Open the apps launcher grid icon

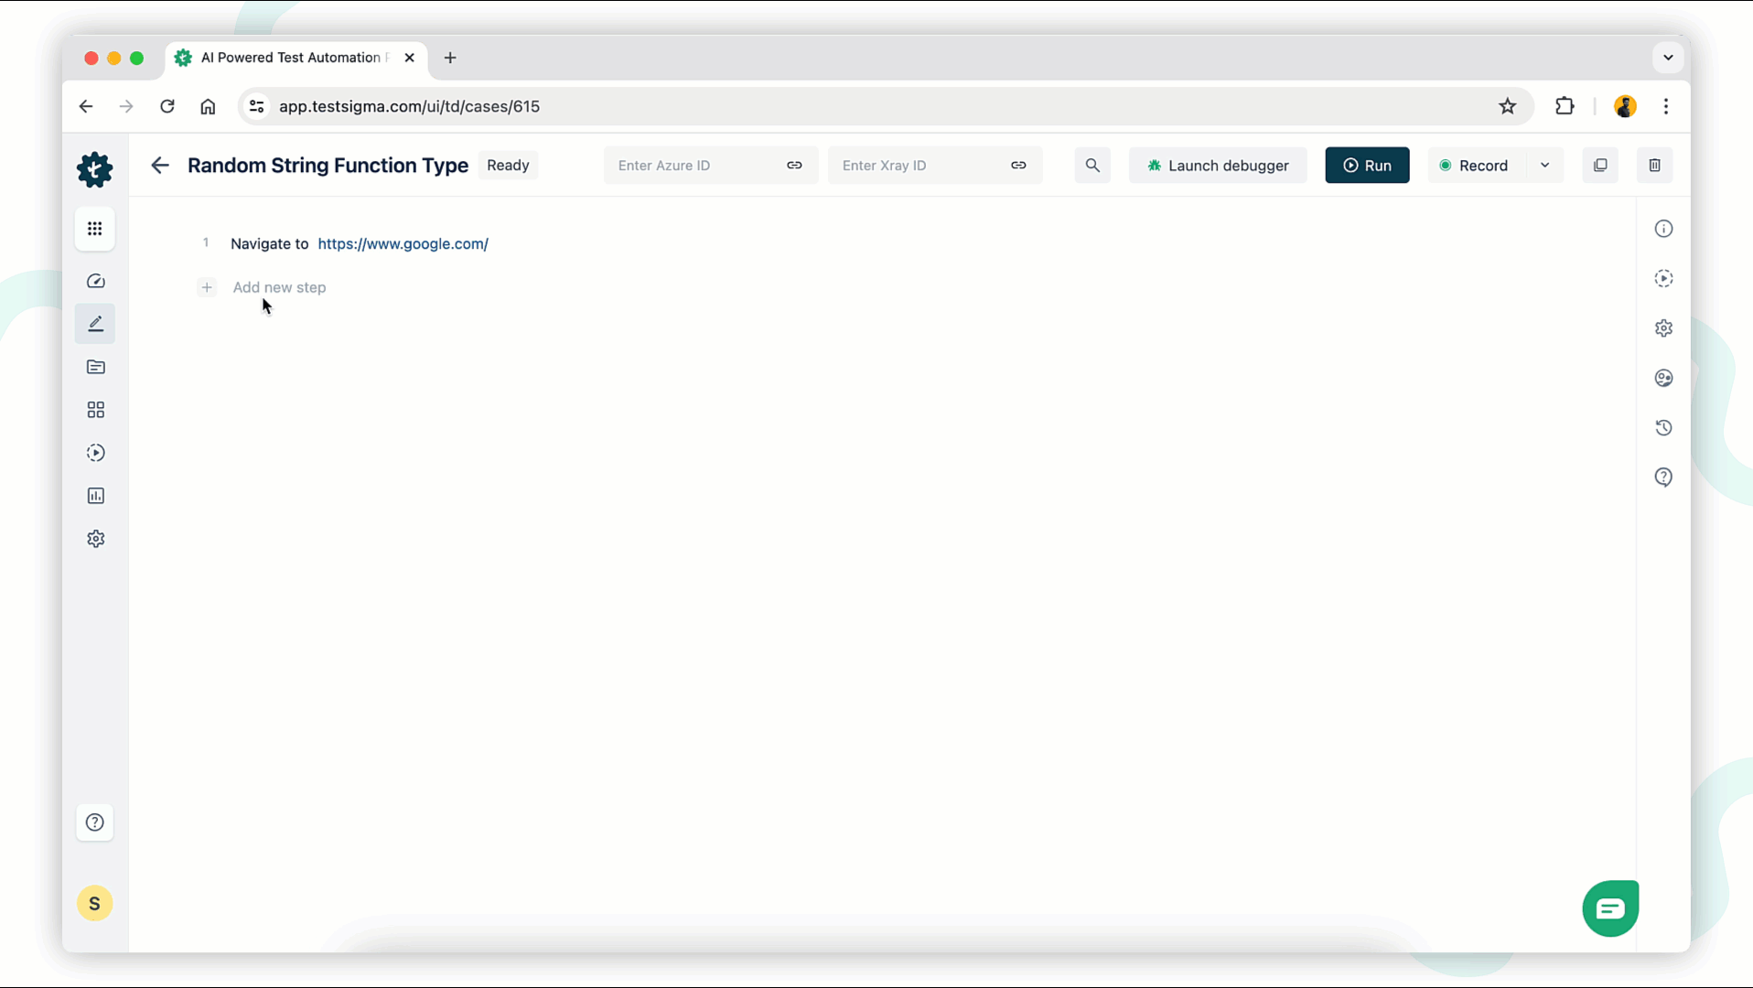tap(95, 229)
